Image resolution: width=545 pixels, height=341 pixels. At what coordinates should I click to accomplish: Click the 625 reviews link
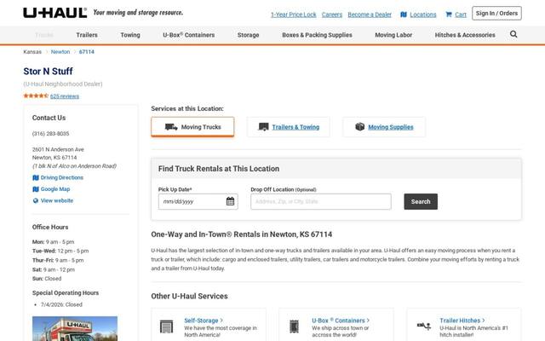(65, 96)
